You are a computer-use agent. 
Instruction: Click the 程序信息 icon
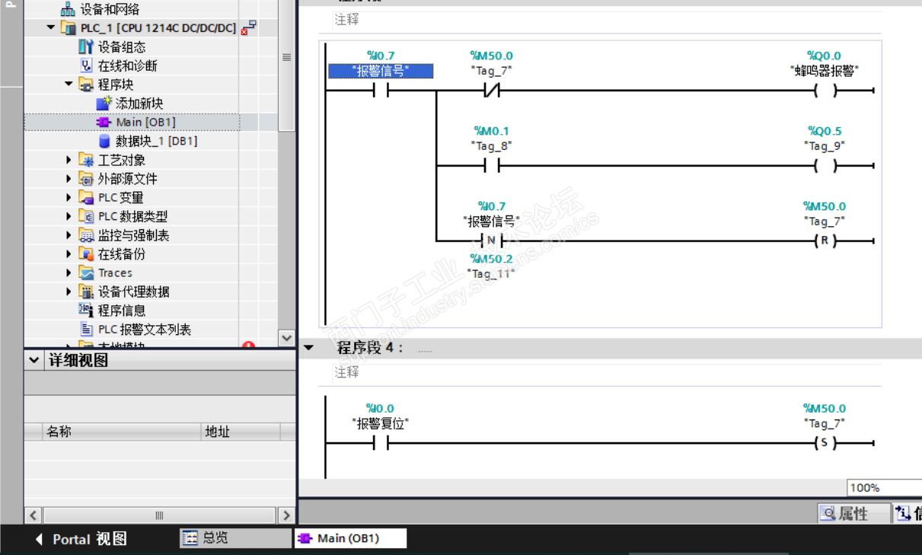point(87,310)
